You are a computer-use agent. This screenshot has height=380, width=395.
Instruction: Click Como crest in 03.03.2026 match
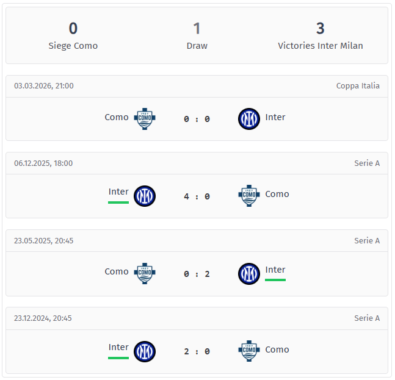click(145, 118)
